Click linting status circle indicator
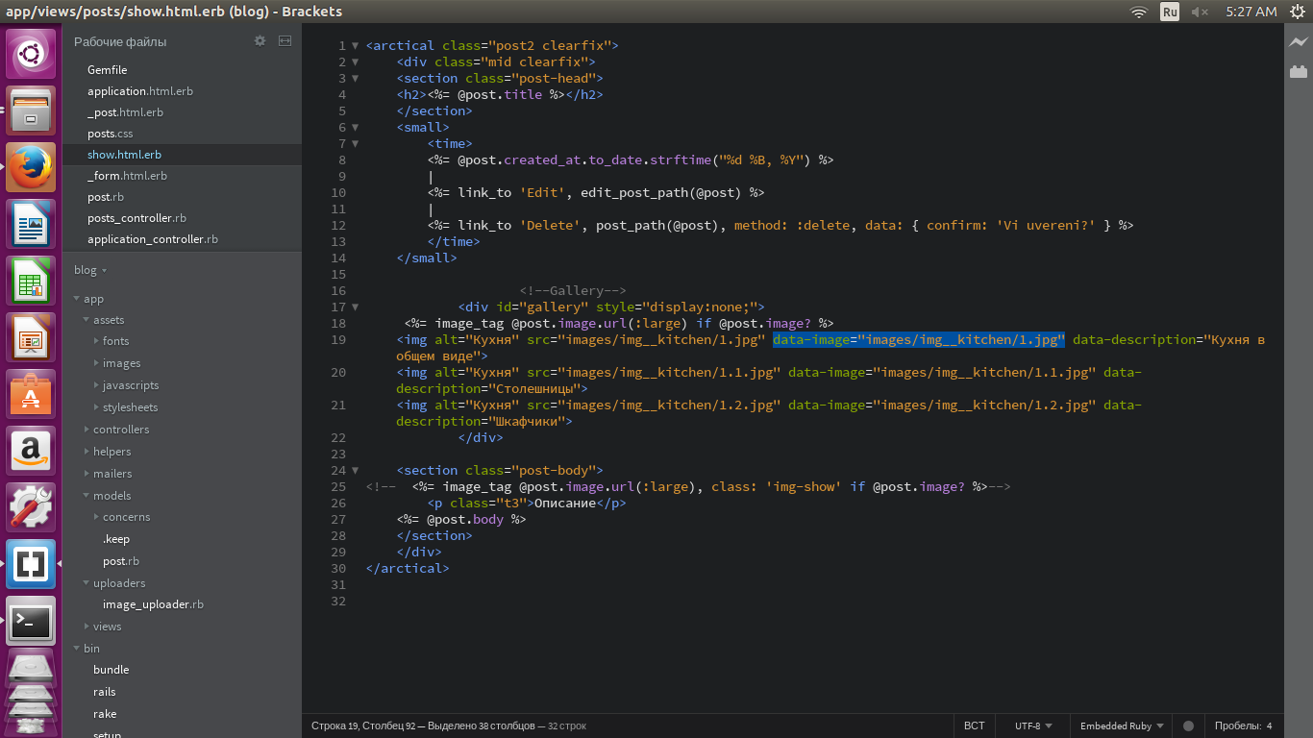Viewport: 1313px width, 738px height. point(1189,726)
